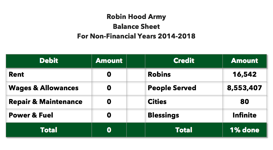Select the "Debit" column header

point(49,61)
